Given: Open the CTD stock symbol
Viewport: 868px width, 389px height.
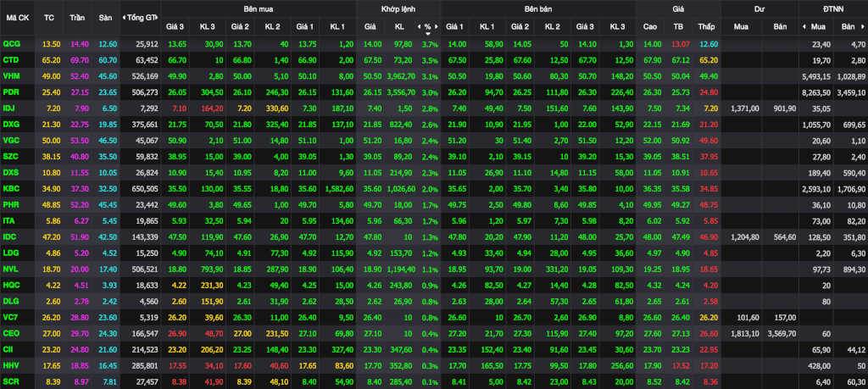Looking at the screenshot, I should click(10, 58).
